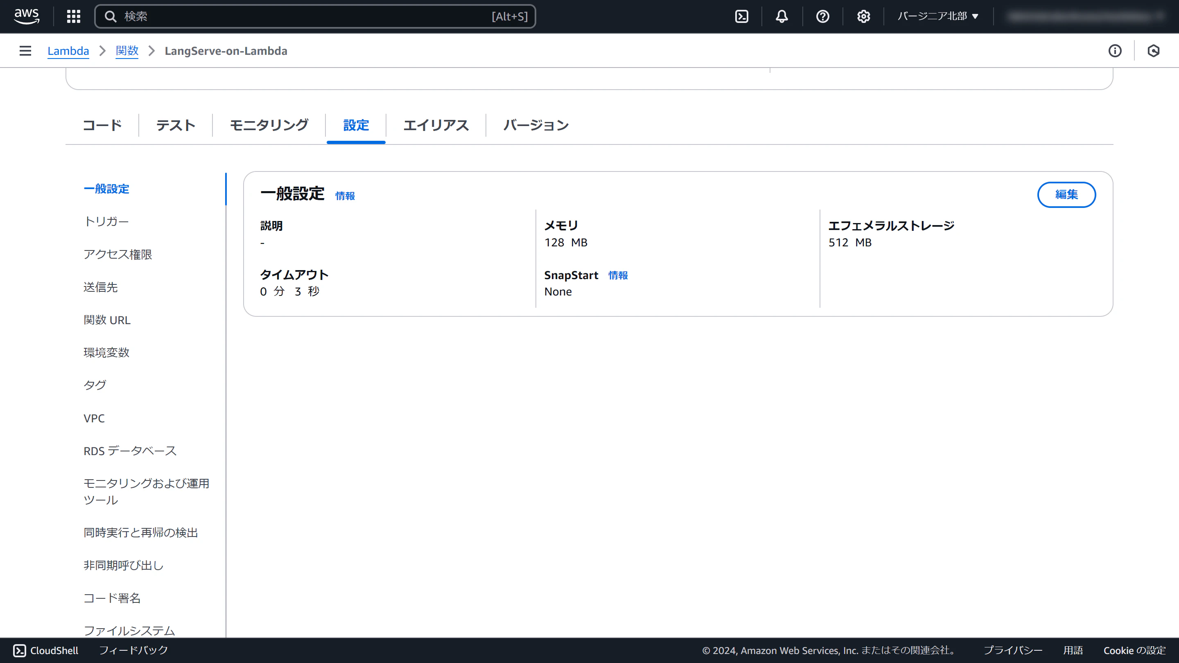Open アクセス権限 in the side menu
1179x663 pixels.
(117, 255)
